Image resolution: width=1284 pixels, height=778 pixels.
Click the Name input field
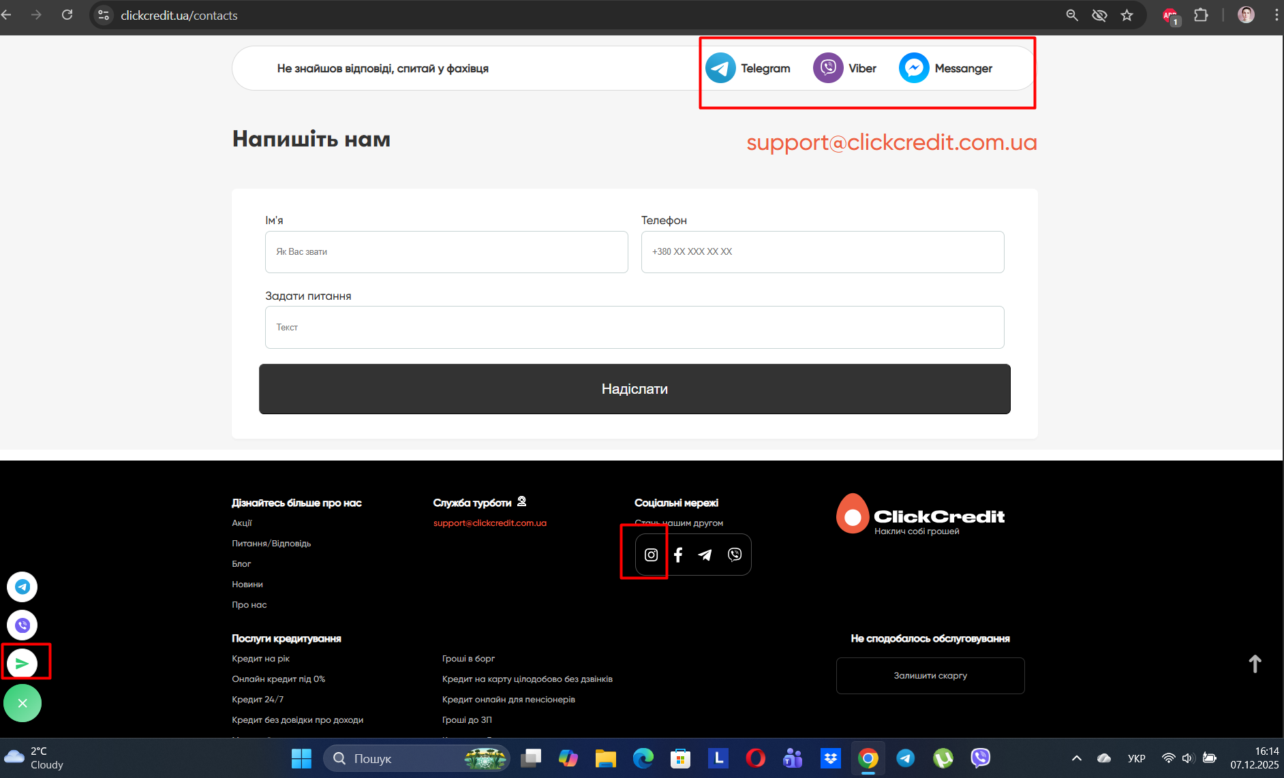(x=446, y=252)
